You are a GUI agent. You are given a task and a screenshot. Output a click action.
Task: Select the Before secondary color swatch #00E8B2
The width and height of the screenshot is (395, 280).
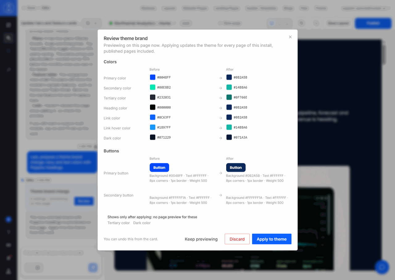click(152, 87)
